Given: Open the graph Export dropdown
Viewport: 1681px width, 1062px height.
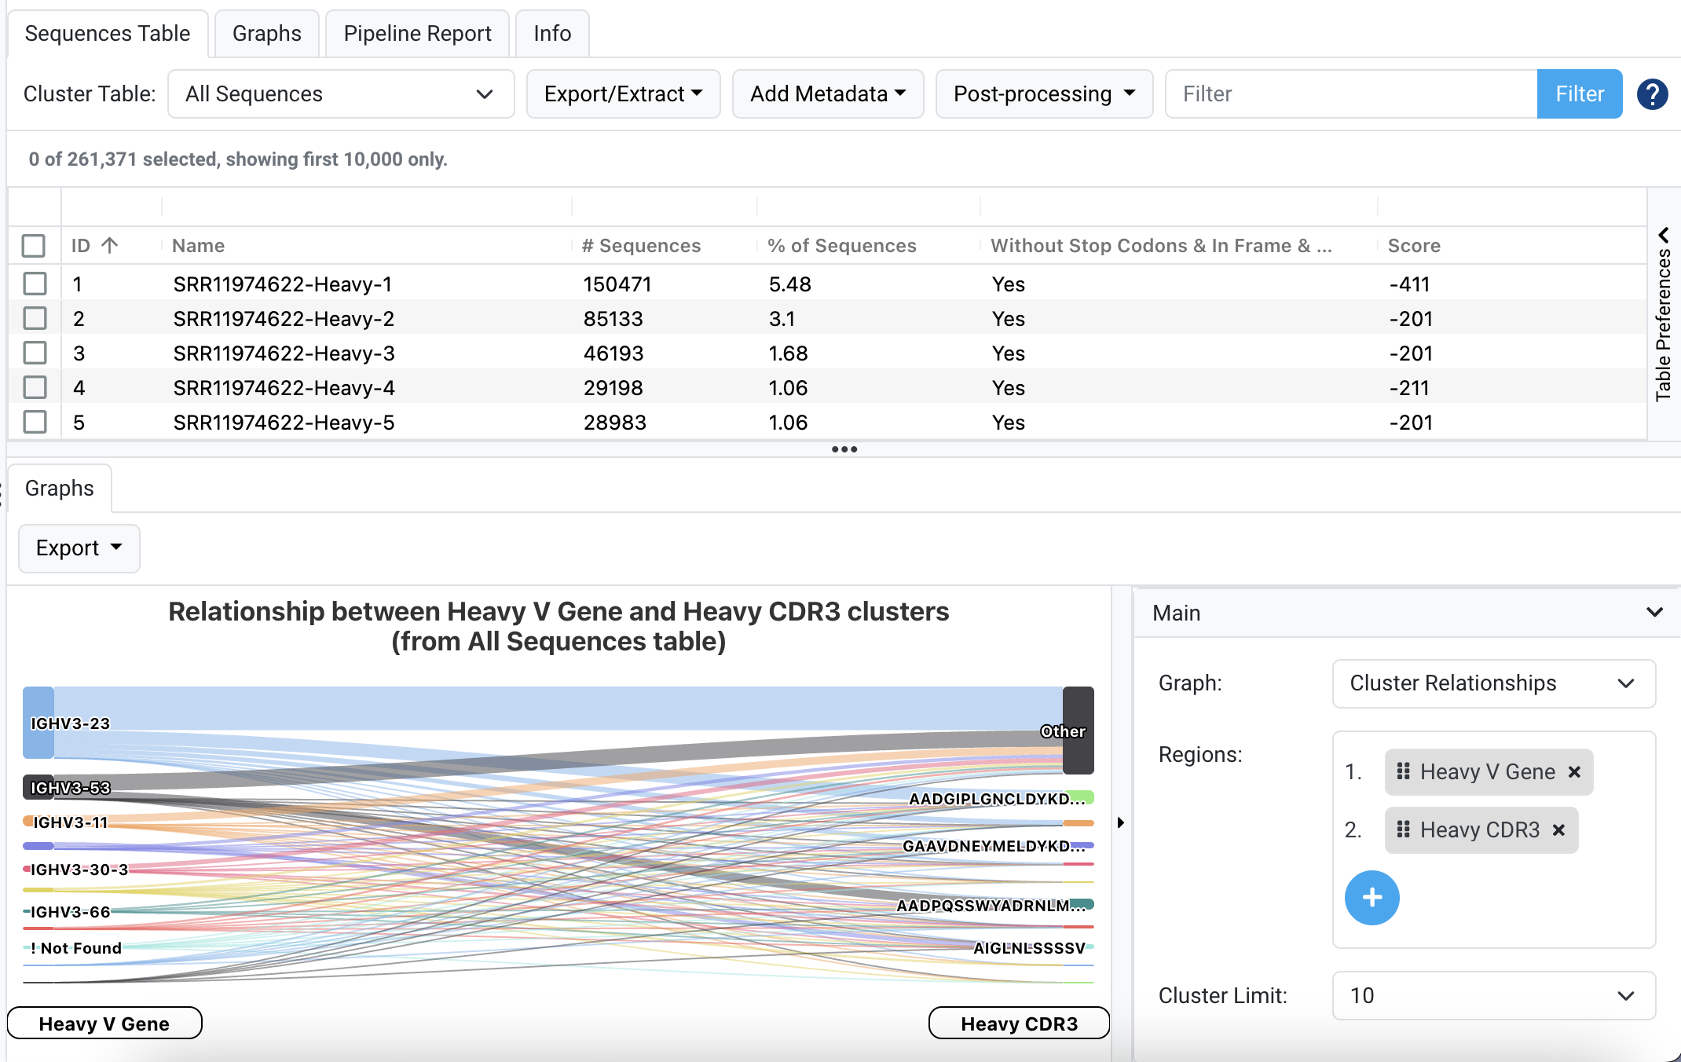Looking at the screenshot, I should [79, 548].
